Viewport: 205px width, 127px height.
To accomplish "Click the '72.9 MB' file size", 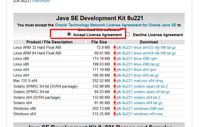I will [x=103, y=47].
